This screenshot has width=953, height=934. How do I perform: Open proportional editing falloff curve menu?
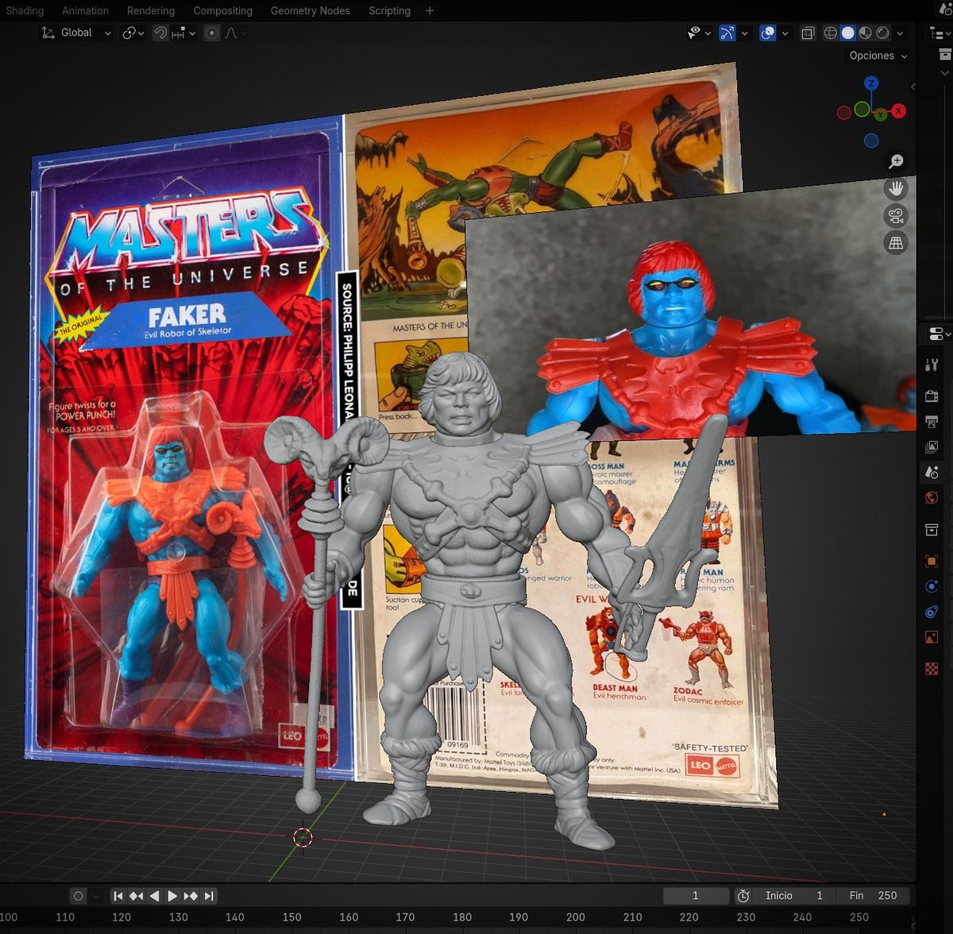point(234,33)
